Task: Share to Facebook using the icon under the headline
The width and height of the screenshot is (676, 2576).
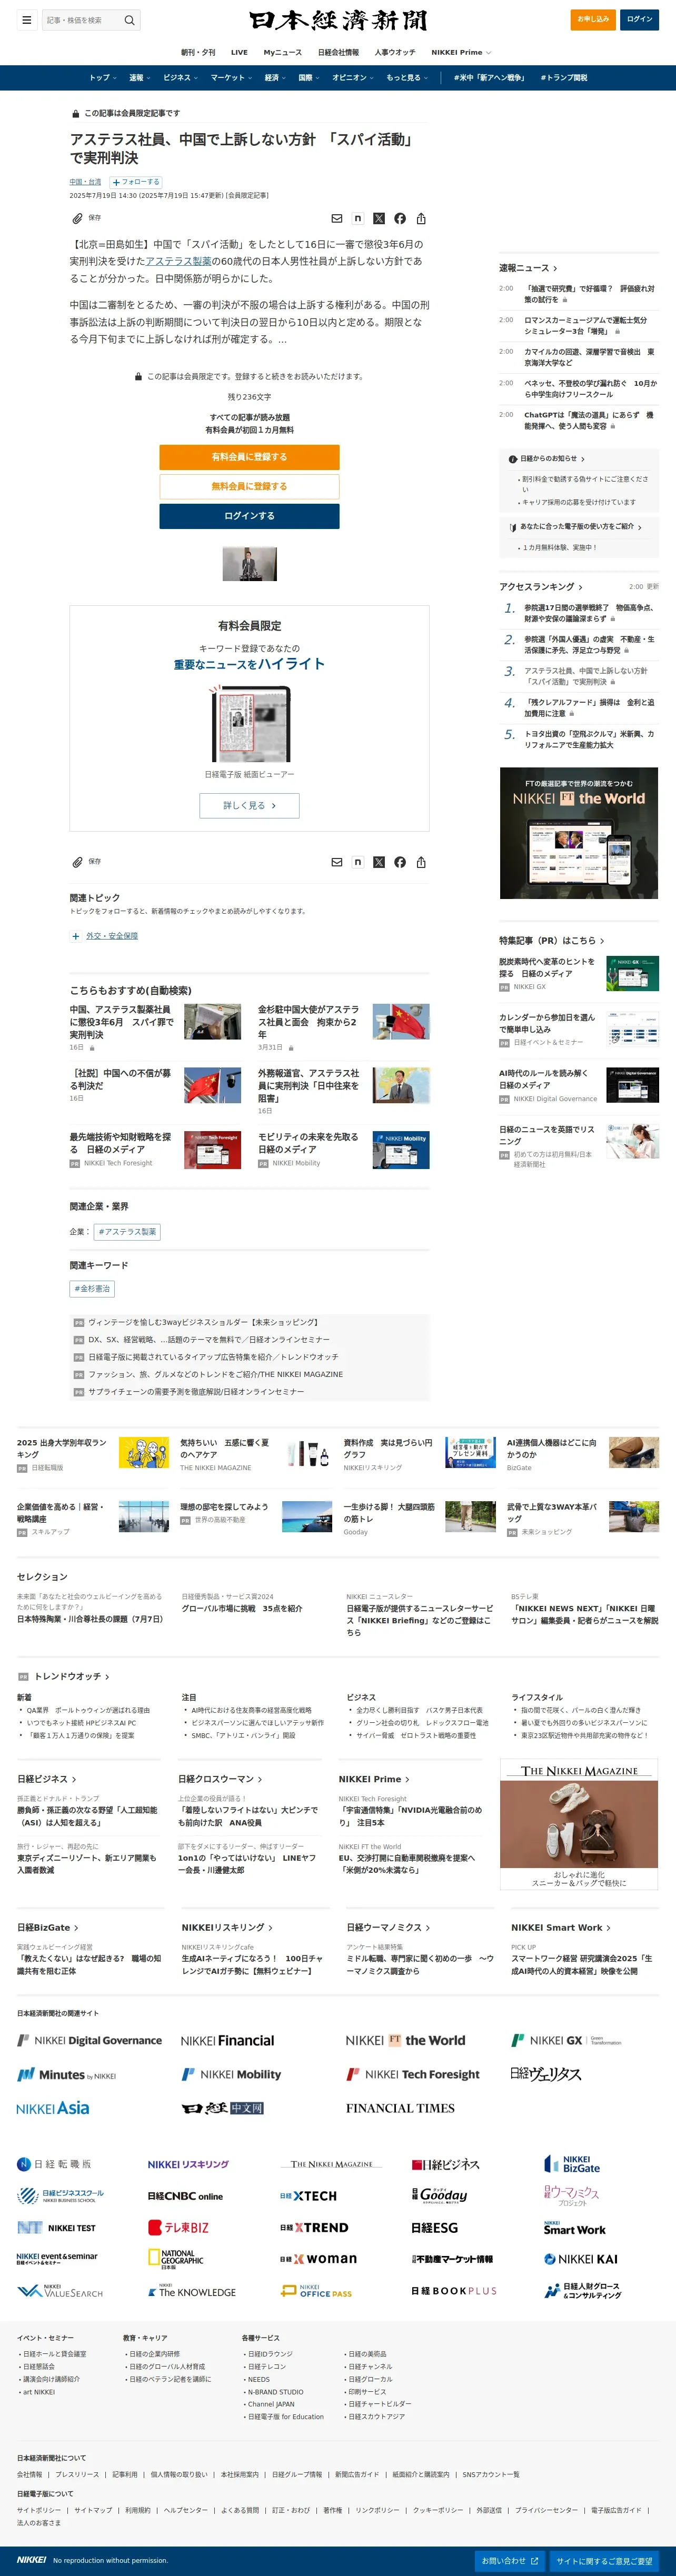Action: [x=400, y=218]
